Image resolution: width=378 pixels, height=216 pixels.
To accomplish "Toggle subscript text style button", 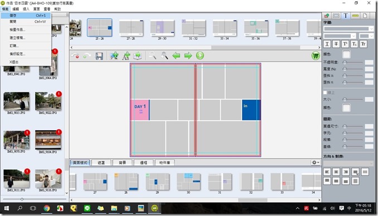I will click(354, 44).
